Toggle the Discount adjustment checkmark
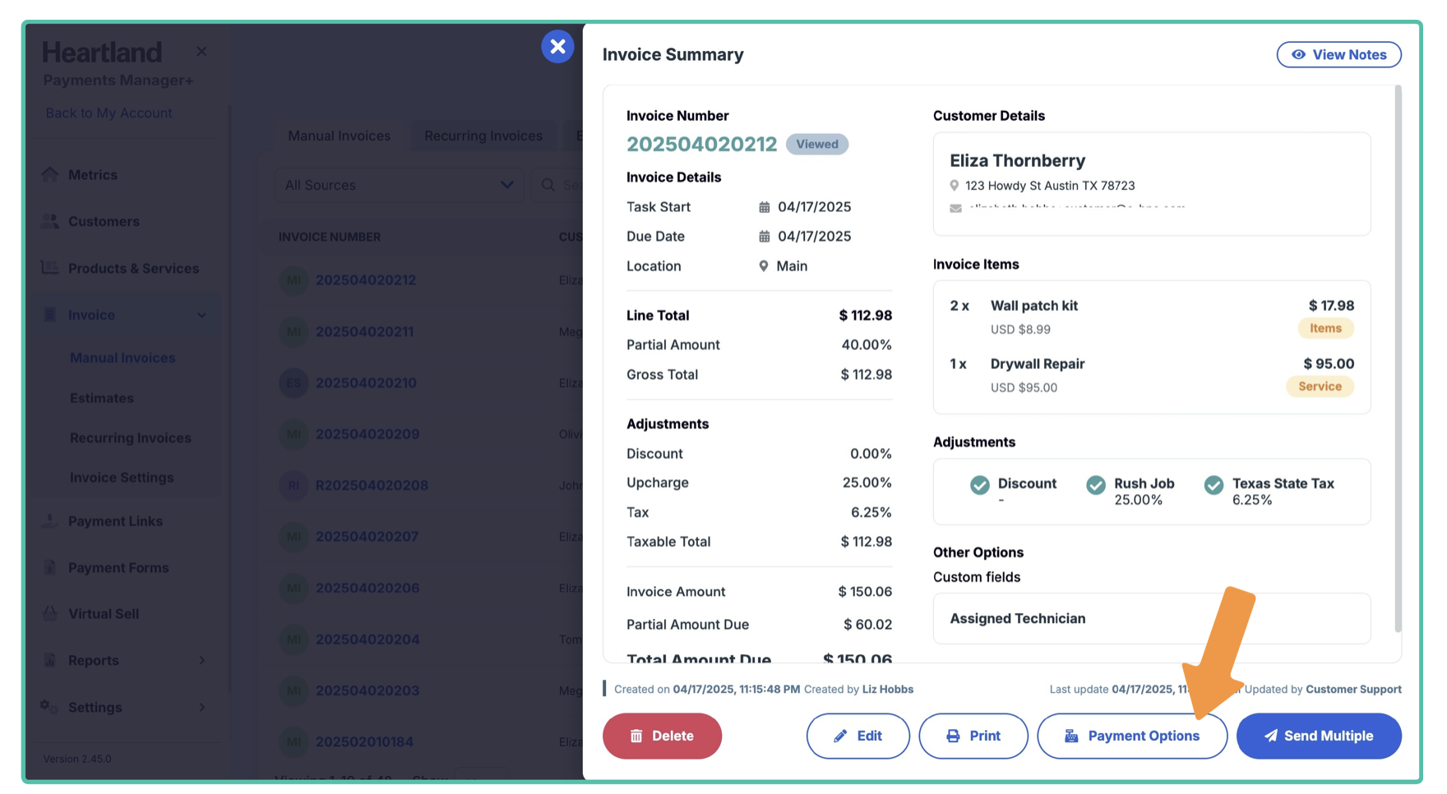The width and height of the screenshot is (1447, 794). coord(979,485)
